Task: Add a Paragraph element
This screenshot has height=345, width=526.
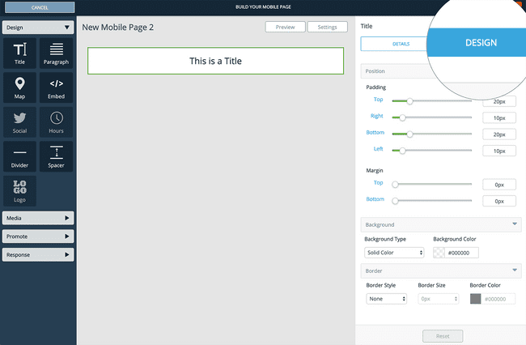Action: pos(57,53)
